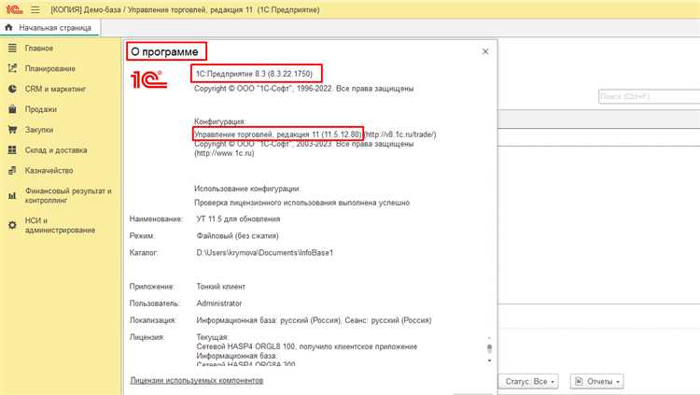The height and width of the screenshot is (395, 700).
Task: Click the license scrollbar thumb
Action: (489, 348)
